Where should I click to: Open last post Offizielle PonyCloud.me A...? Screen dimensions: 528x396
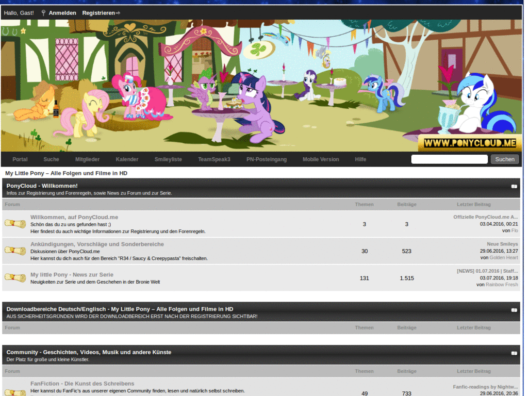tap(485, 217)
